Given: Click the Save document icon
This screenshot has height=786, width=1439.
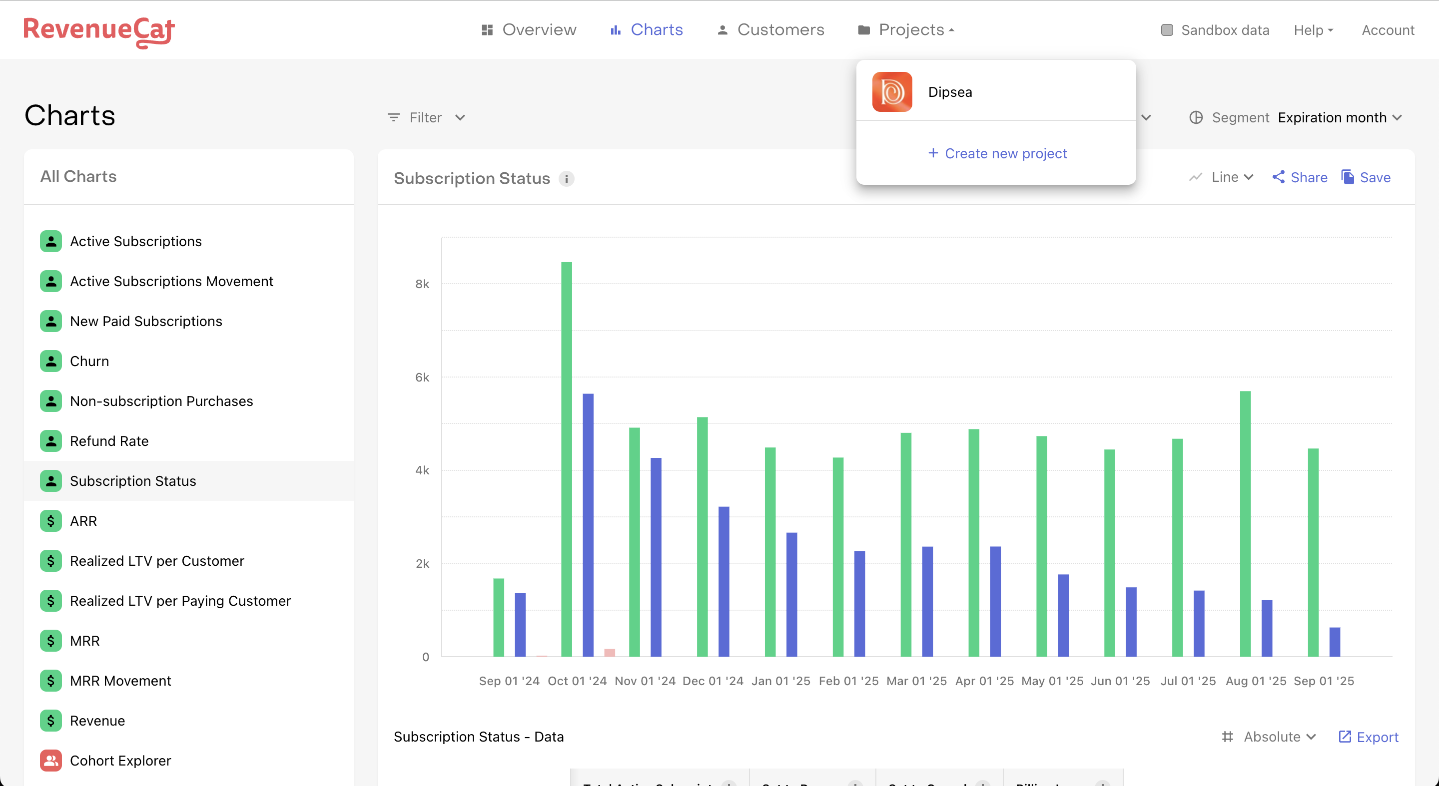Looking at the screenshot, I should pyautogui.click(x=1348, y=177).
